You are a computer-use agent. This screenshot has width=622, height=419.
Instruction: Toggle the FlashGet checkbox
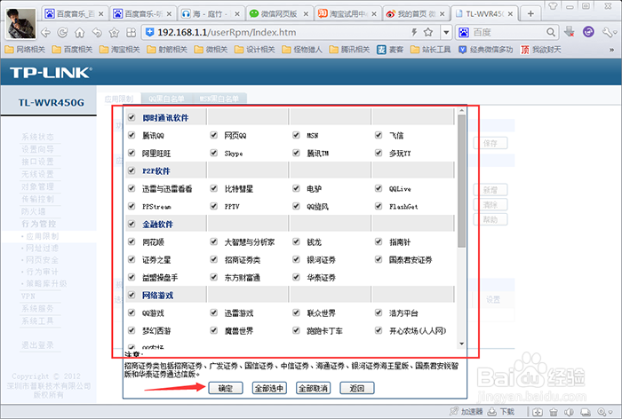tap(379, 206)
